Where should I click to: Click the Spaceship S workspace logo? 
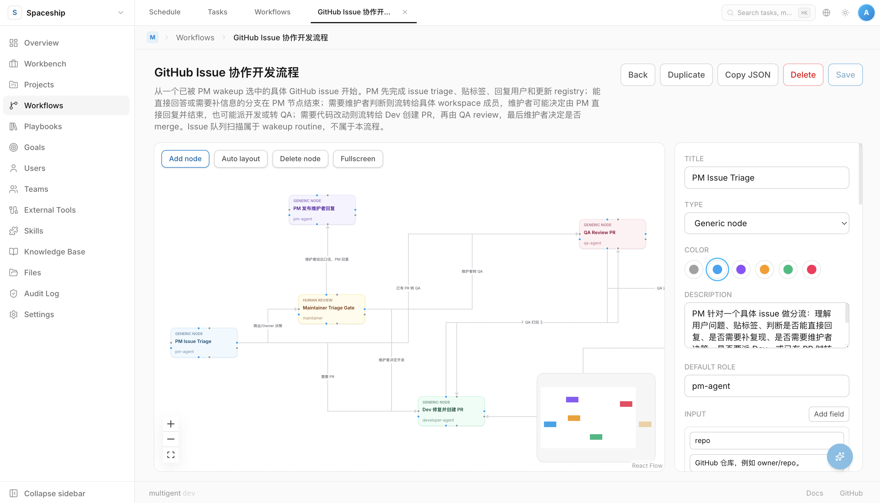[14, 13]
